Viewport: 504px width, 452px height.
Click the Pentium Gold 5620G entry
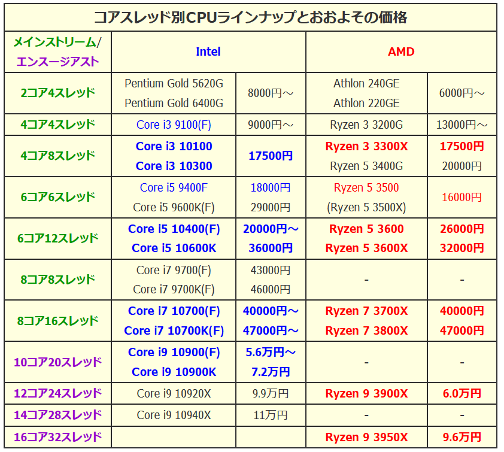[x=174, y=84]
